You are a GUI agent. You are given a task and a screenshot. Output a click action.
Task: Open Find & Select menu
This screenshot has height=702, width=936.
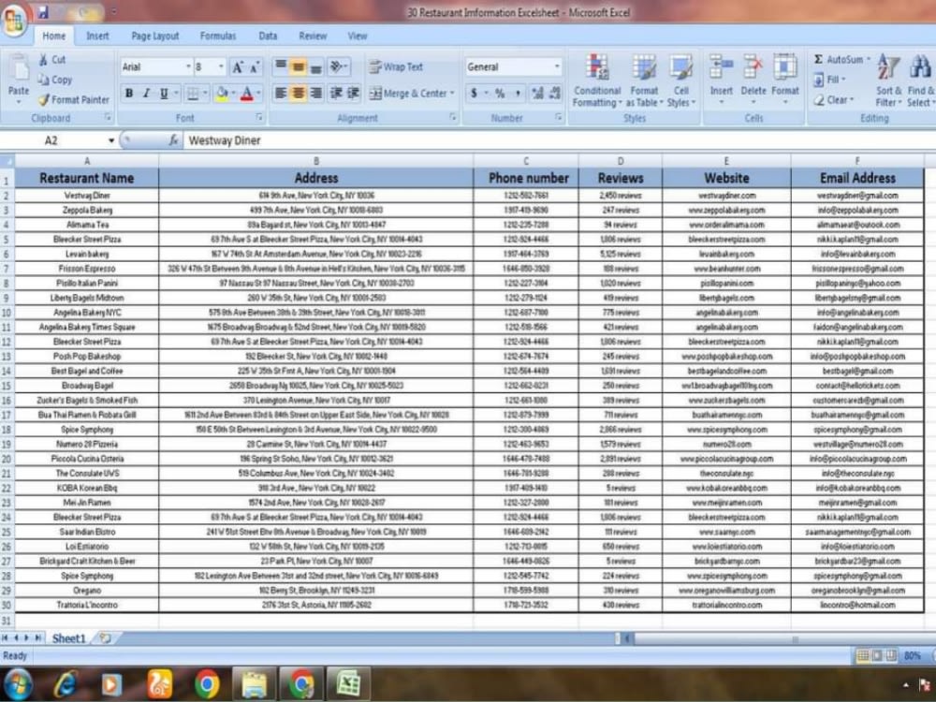point(920,80)
